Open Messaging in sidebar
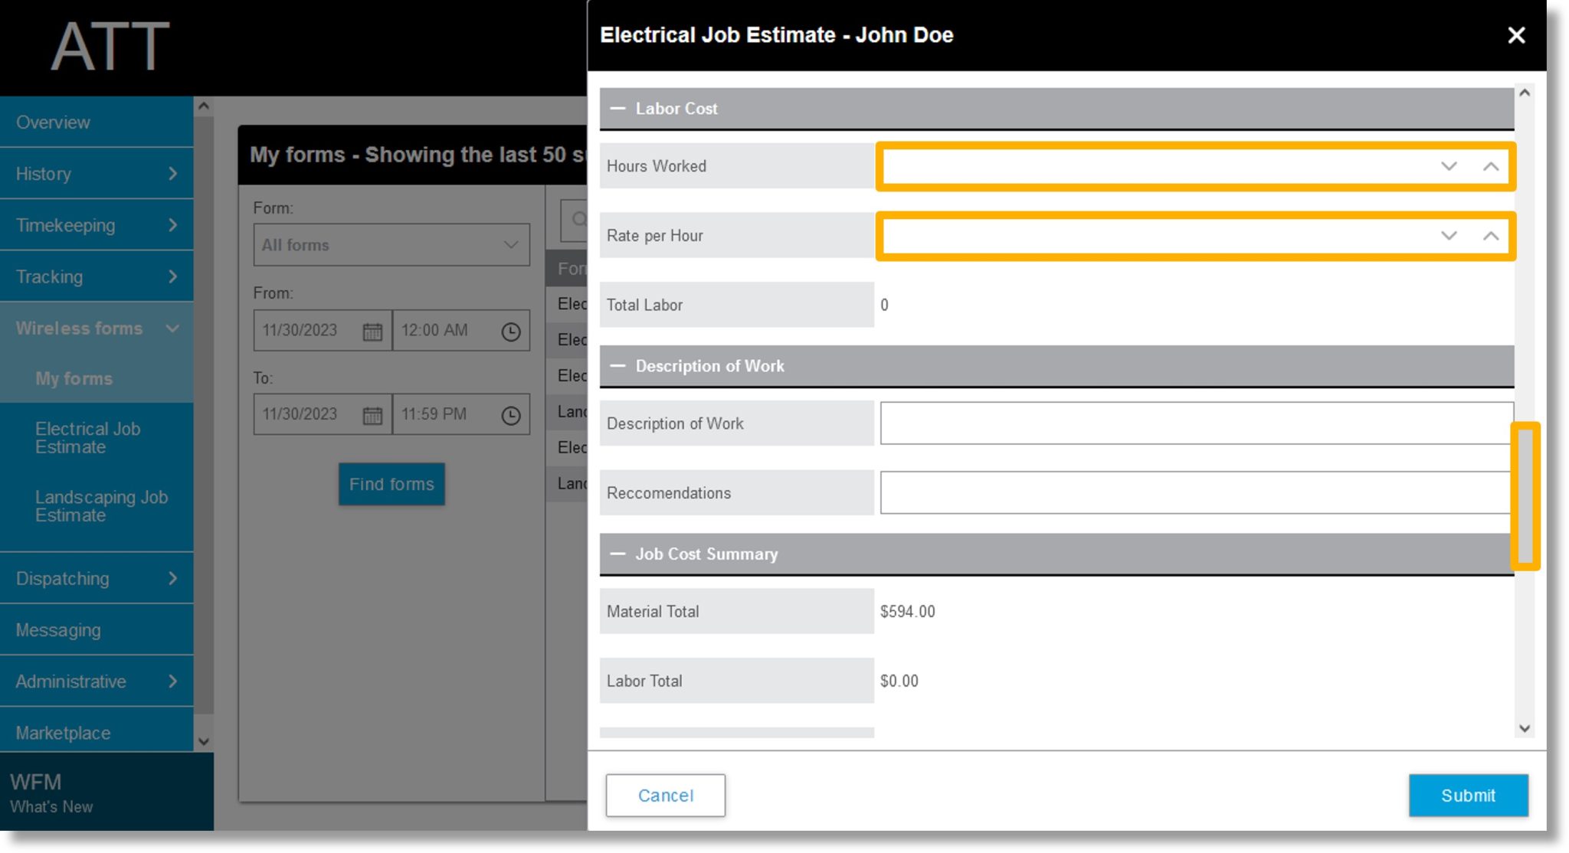 [97, 629]
